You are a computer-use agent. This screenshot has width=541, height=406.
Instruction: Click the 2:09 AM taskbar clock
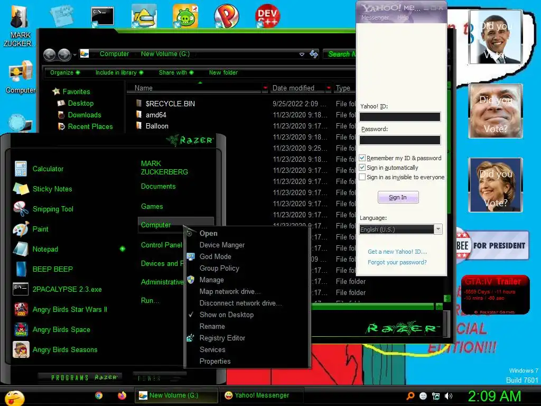pos(494,396)
